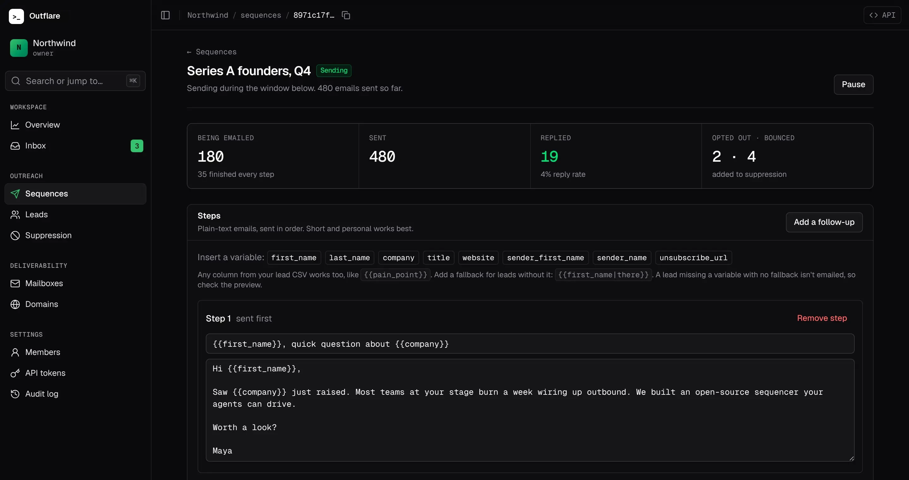This screenshot has height=480, width=909.
Task: Click the Step 1 subject line field
Action: 530,344
